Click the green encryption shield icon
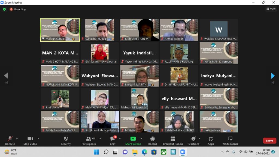Screen dimensions: 279x157 click(4, 9)
